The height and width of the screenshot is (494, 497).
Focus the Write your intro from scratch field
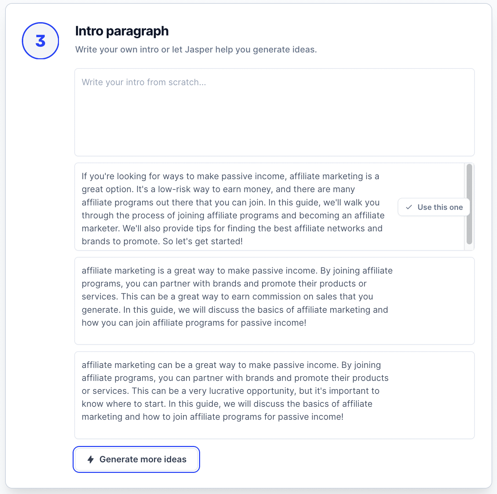pyautogui.click(x=274, y=112)
